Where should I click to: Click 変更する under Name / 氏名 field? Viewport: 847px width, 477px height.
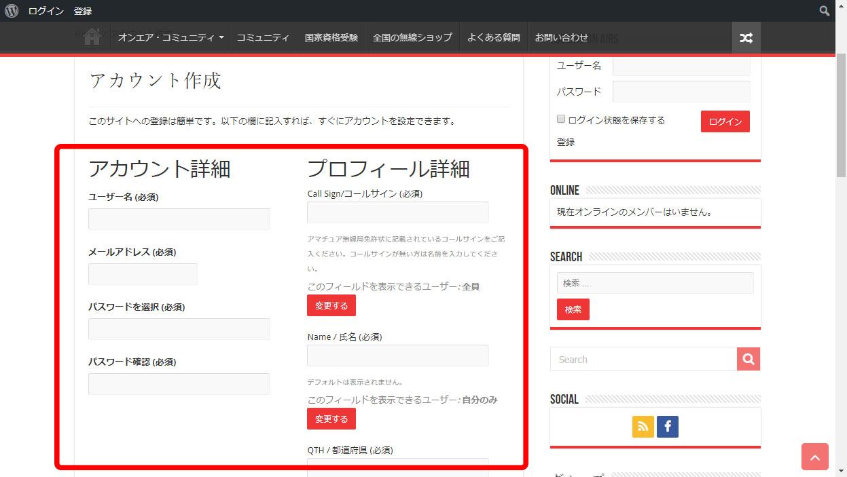tap(331, 419)
